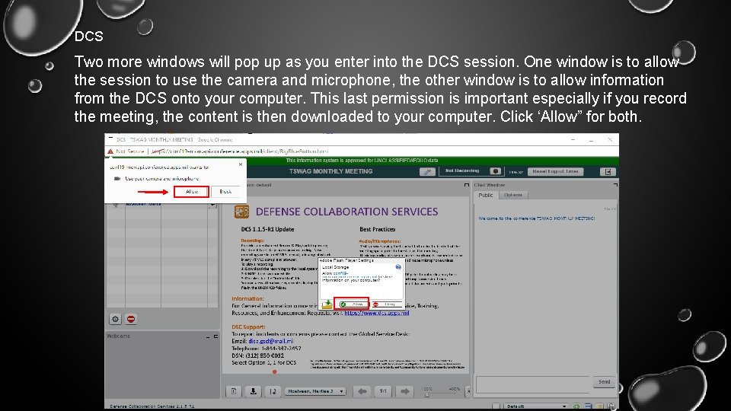The height and width of the screenshot is (411, 731).
Task: Toggle the recording button beside Not Recording
Action: (496, 171)
